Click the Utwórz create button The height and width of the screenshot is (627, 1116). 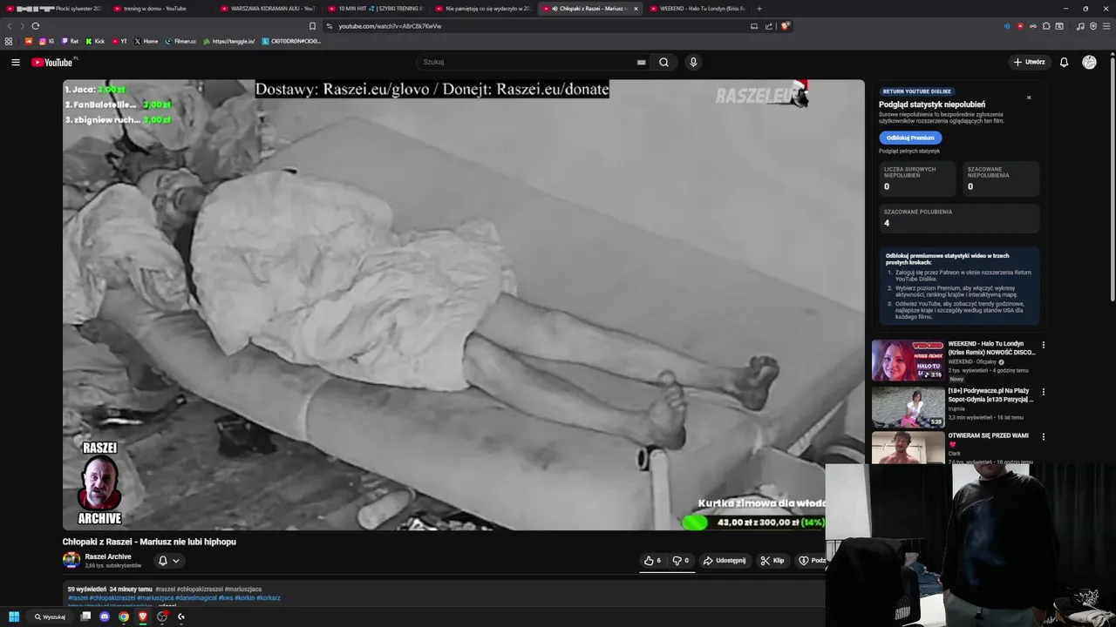(1029, 62)
